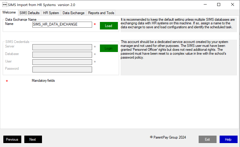240x147 pixels.
Task: Click the Server input field
Action: (x=62, y=47)
